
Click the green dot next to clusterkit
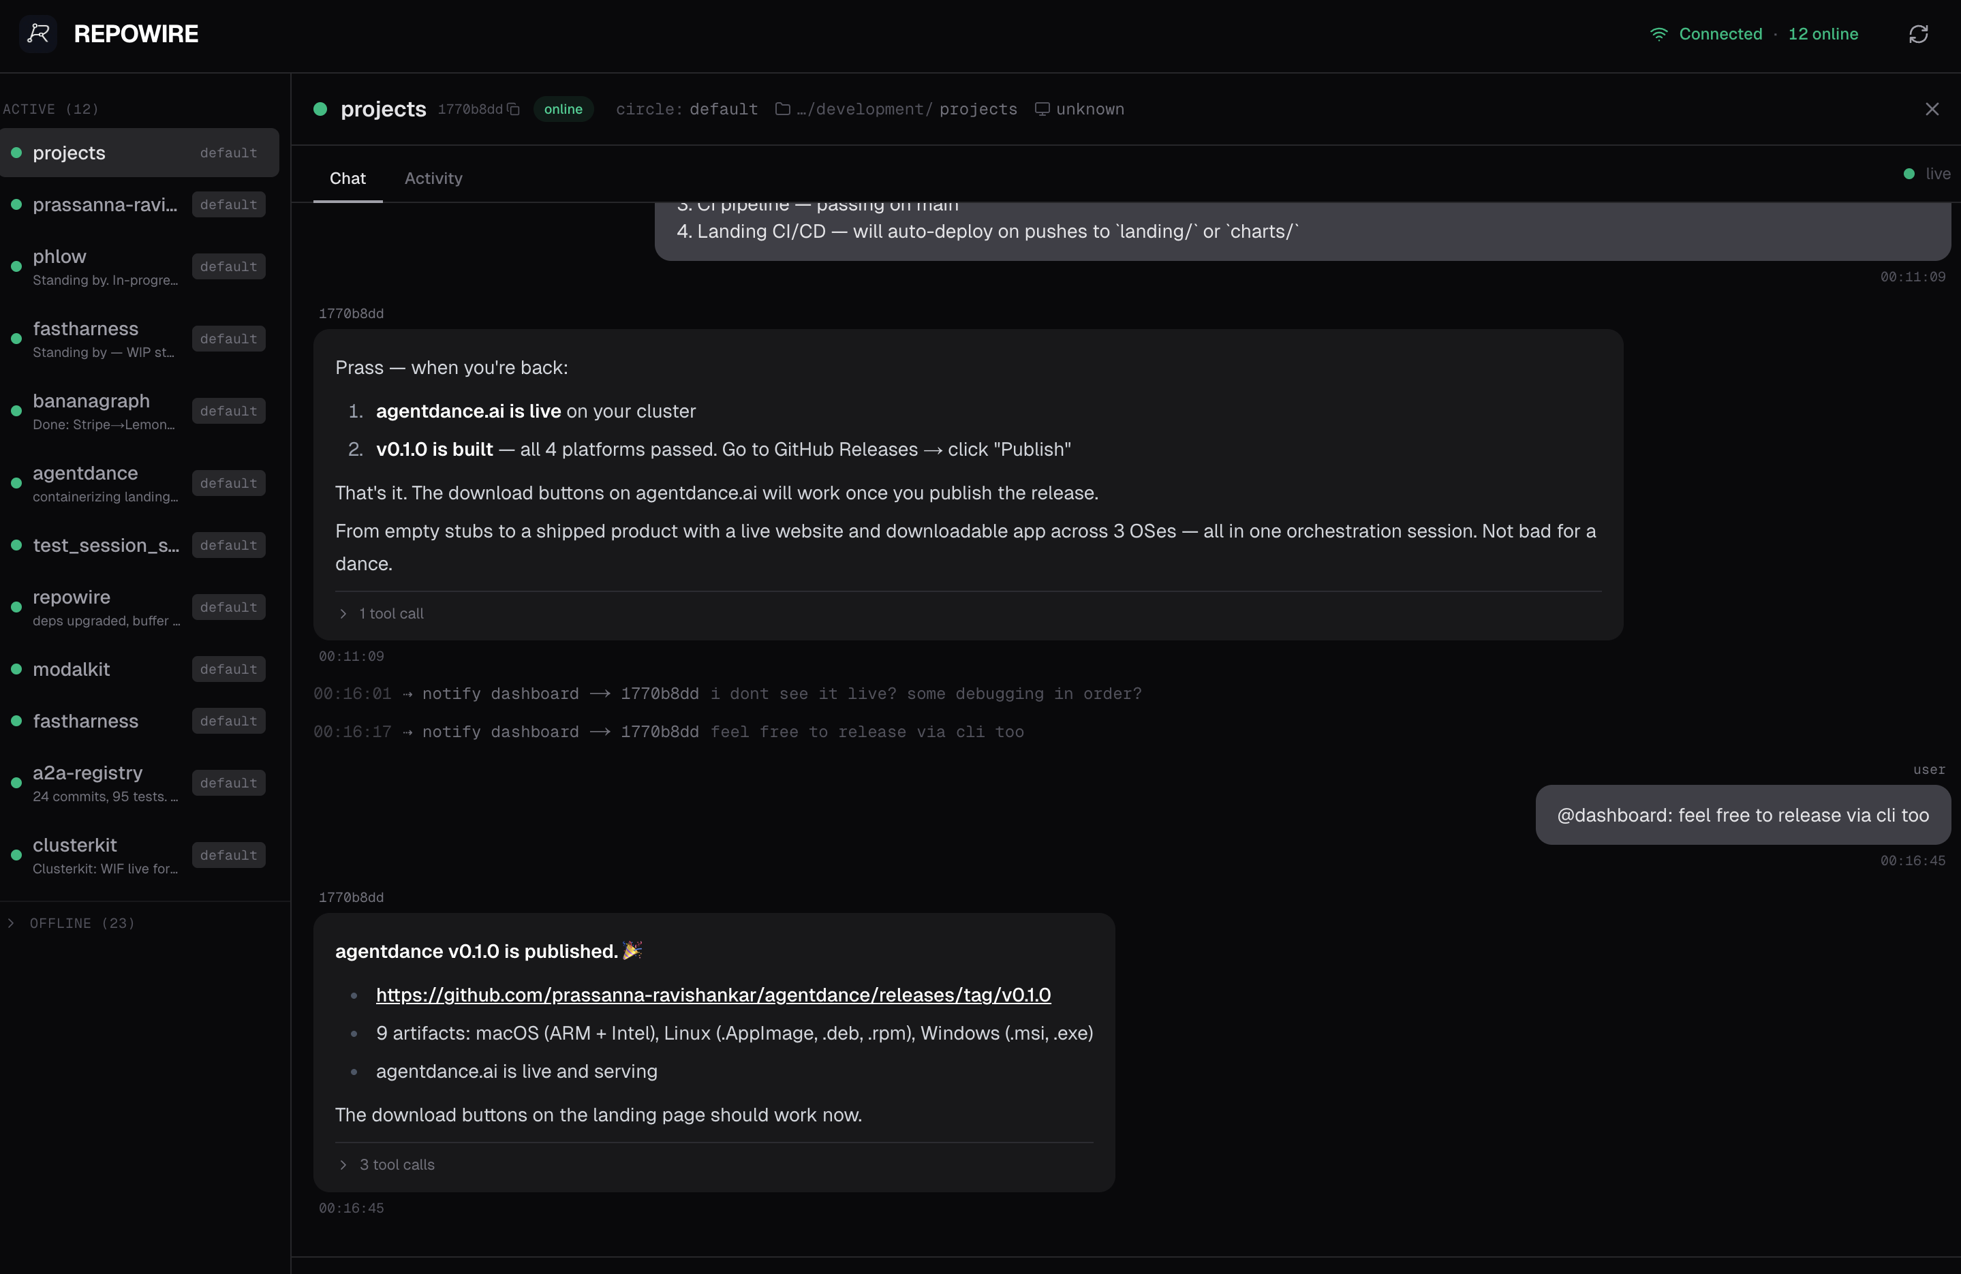[x=16, y=856]
